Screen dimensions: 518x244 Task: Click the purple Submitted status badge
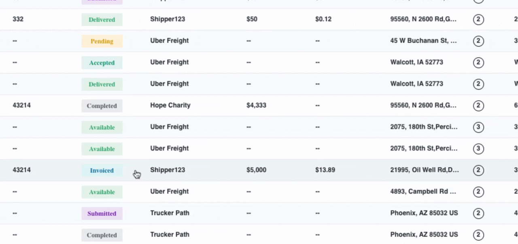tap(102, 214)
